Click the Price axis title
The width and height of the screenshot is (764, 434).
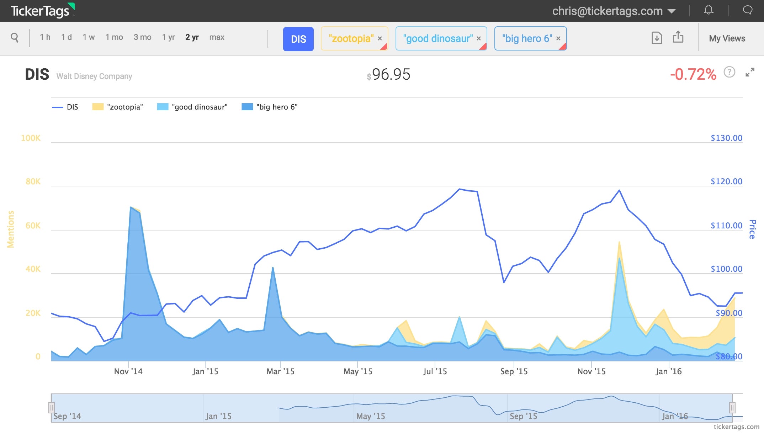(752, 229)
